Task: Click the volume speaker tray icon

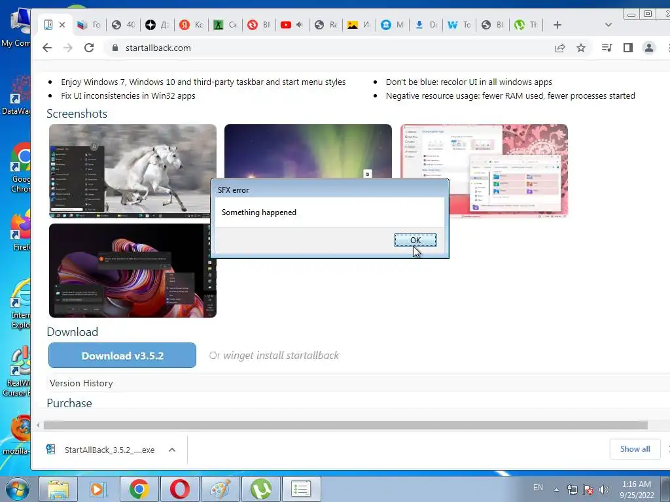Action: coord(603,490)
